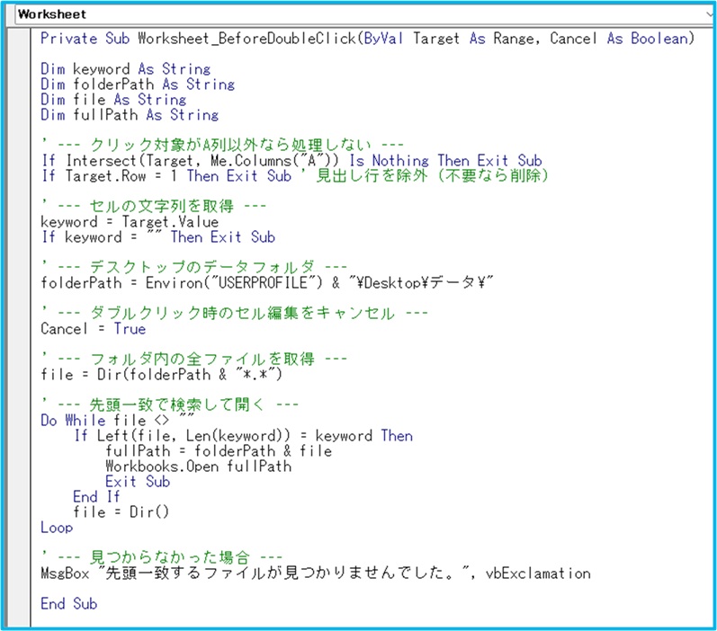Click the End Sub line
The image size is (717, 631).
[68, 604]
